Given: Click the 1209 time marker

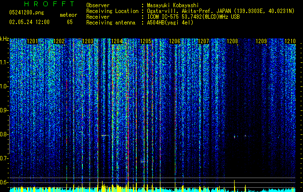Looking at the screenshot, I should (262, 41).
